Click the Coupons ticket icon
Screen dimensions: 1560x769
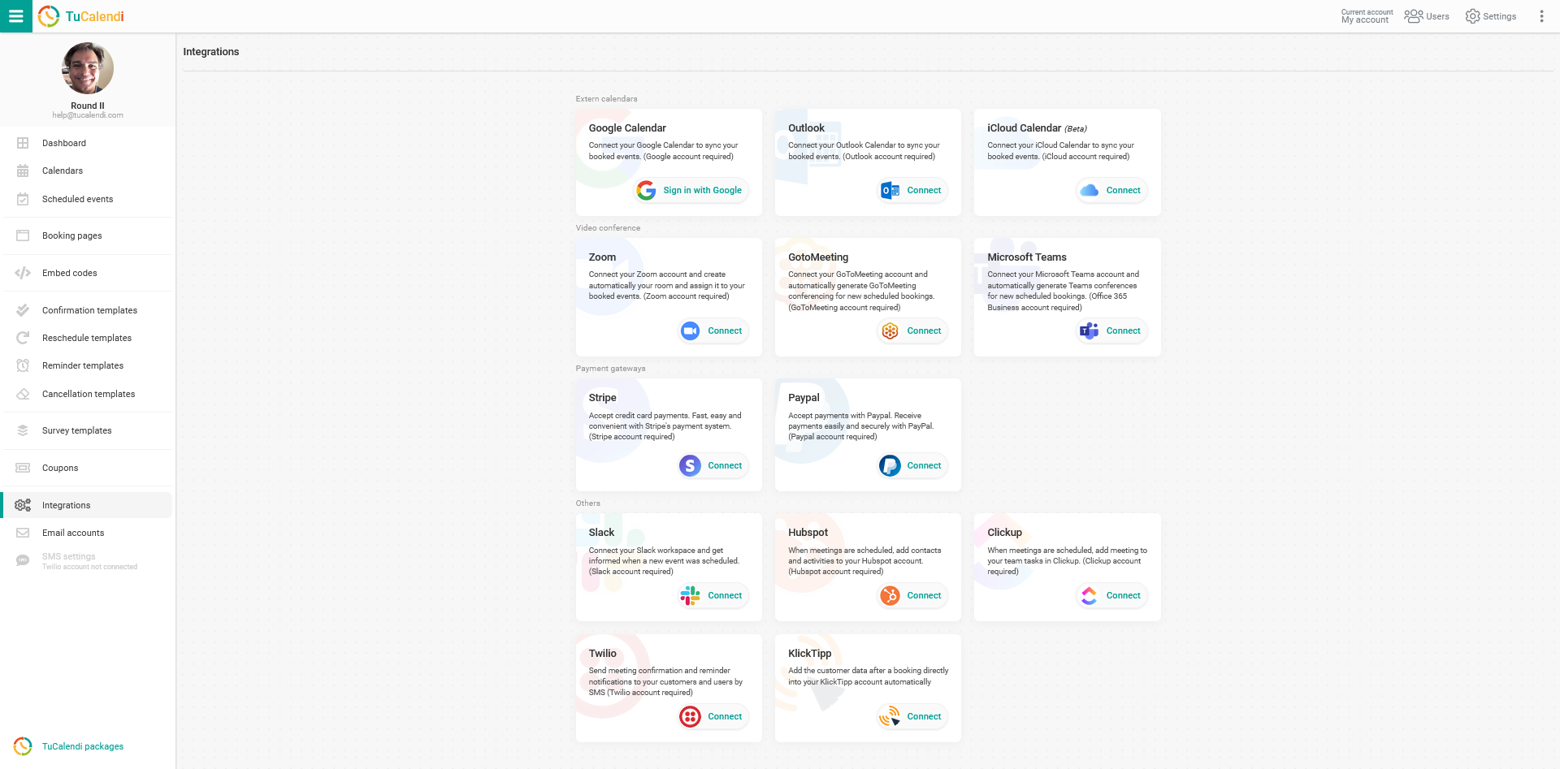tap(23, 468)
